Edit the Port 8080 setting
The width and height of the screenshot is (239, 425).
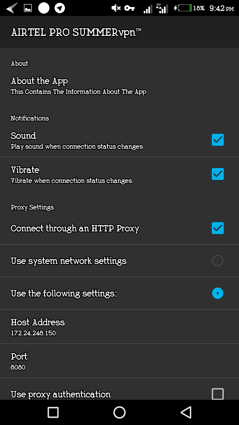pyautogui.click(x=19, y=361)
